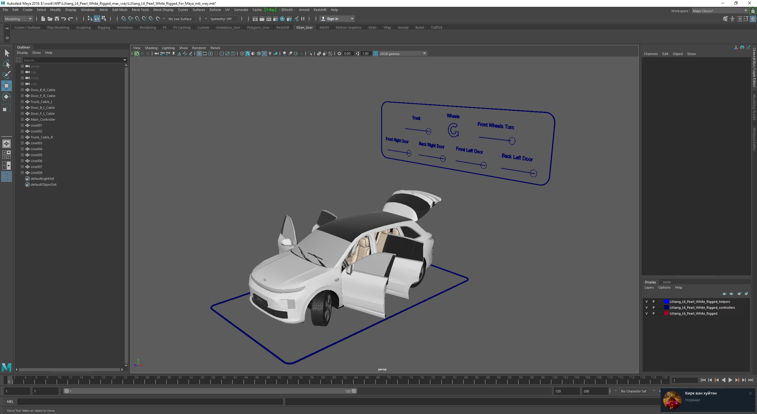This screenshot has height=414, width=757.
Task: Toggle viewport color management sRGB icon
Action: tap(376, 54)
